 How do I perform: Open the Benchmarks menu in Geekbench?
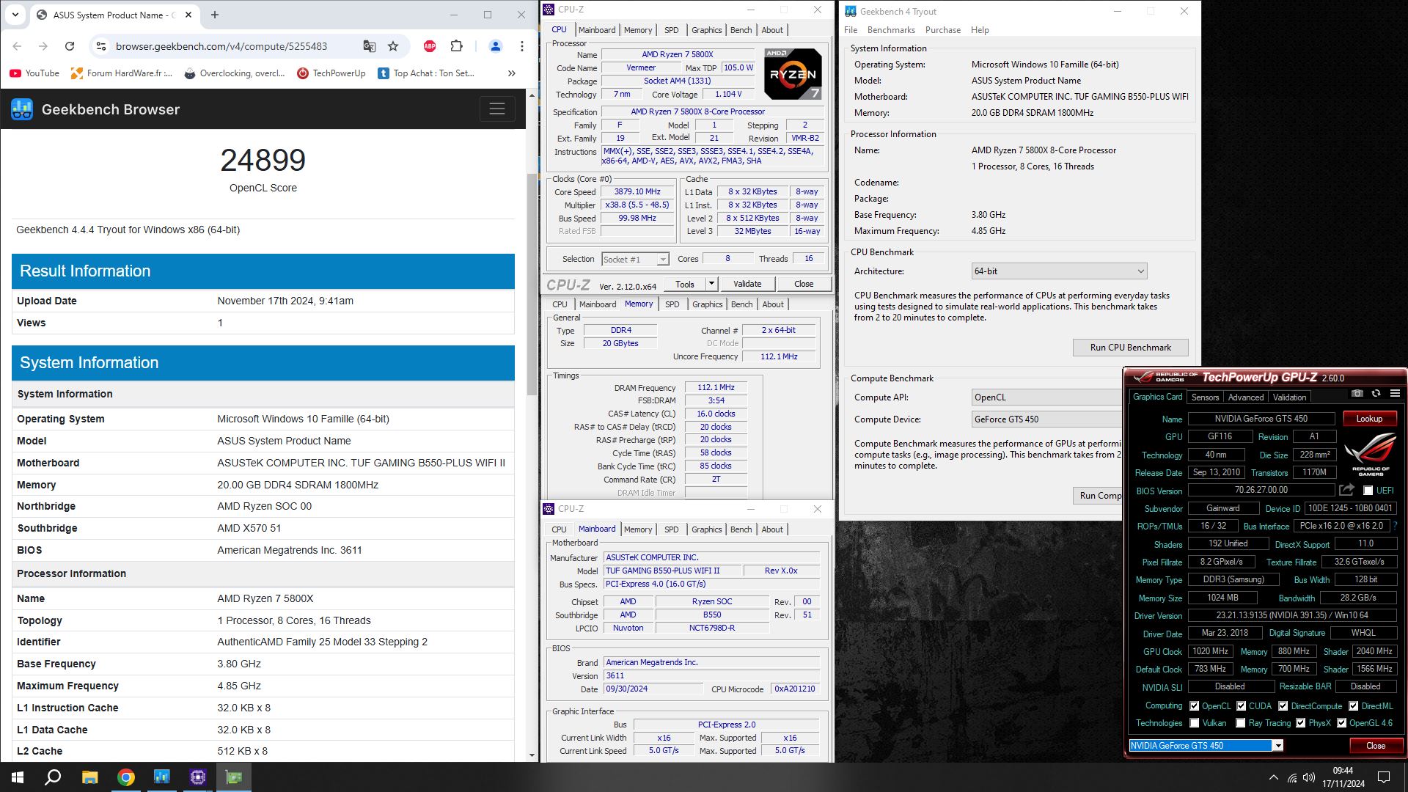(x=891, y=30)
